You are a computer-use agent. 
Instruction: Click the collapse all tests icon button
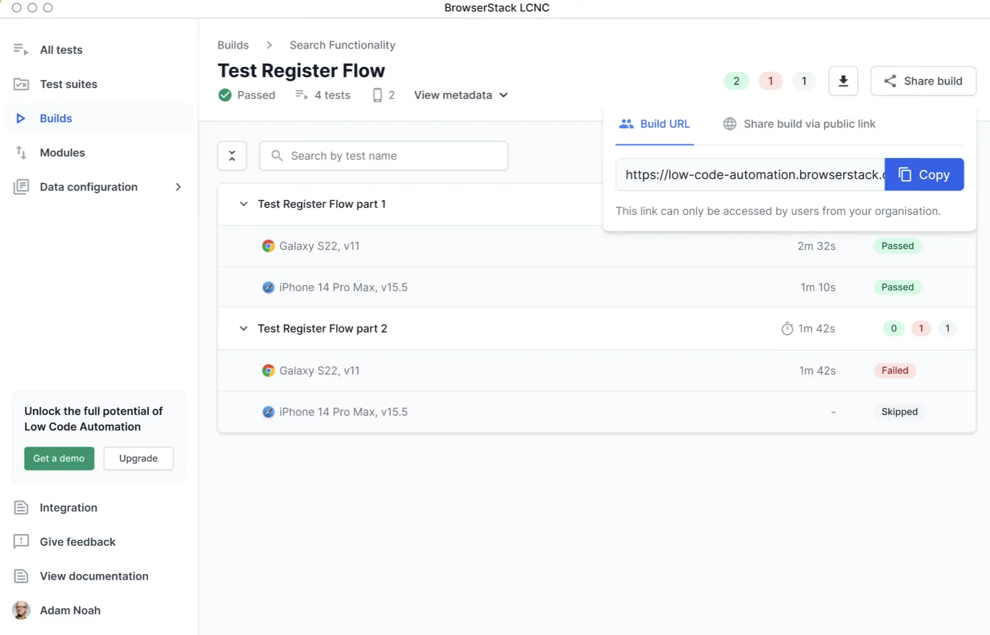pos(232,156)
